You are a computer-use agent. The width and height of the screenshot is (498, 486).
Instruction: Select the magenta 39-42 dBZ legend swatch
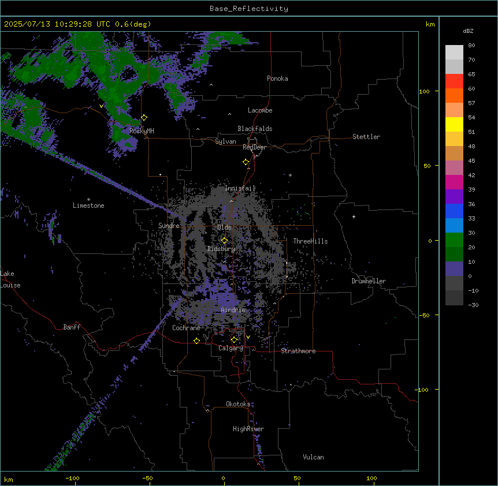(454, 182)
